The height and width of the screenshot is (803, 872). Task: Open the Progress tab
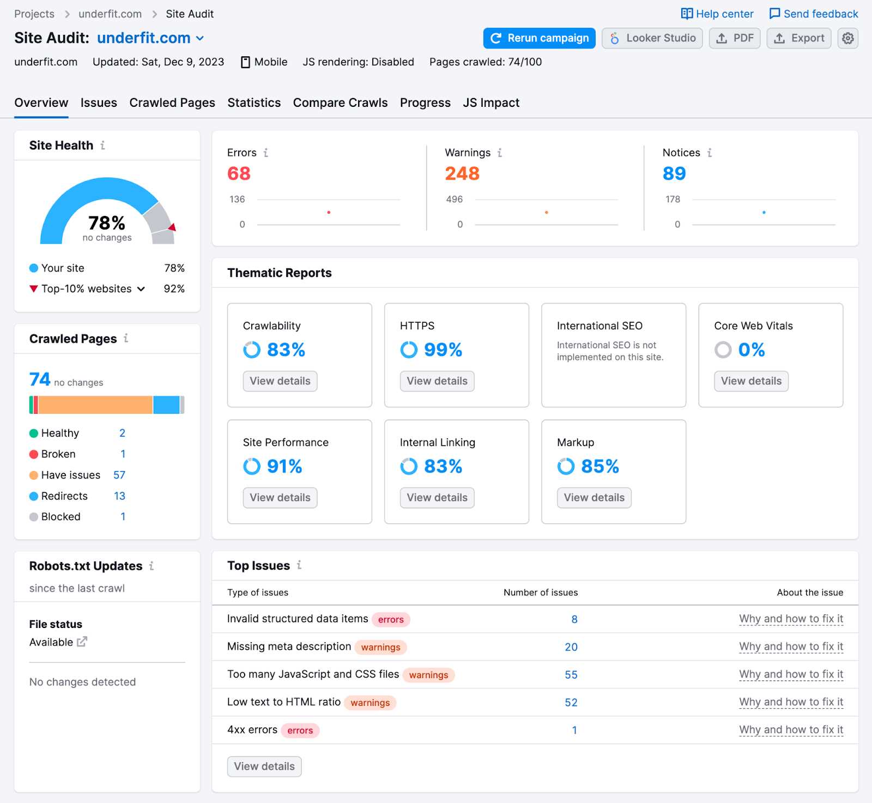coord(425,102)
